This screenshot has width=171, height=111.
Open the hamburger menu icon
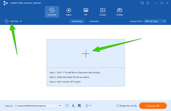pos(148,3)
